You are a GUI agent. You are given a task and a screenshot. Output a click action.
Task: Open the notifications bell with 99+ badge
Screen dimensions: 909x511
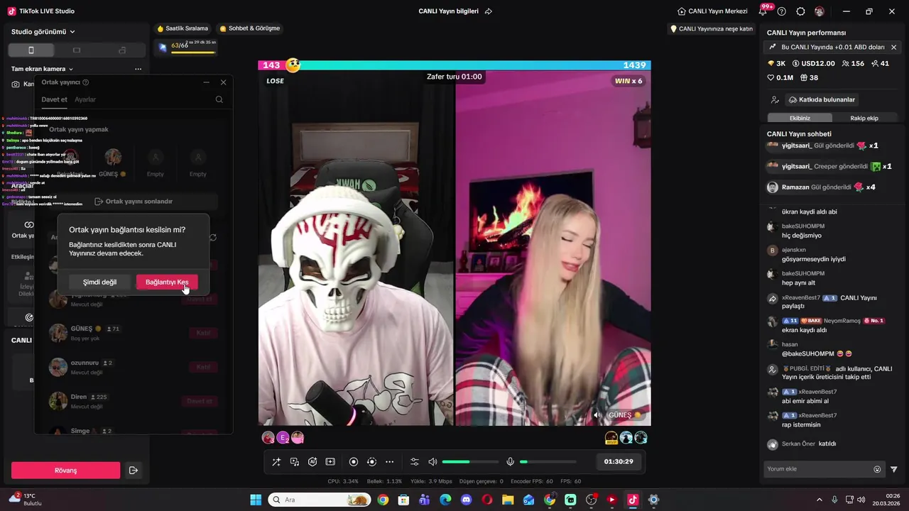click(763, 11)
